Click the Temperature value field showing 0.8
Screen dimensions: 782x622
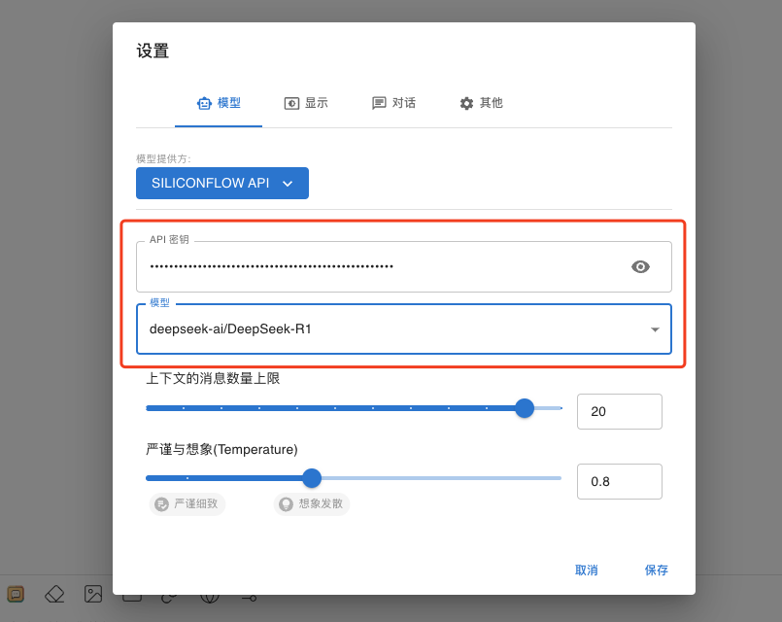pos(620,481)
